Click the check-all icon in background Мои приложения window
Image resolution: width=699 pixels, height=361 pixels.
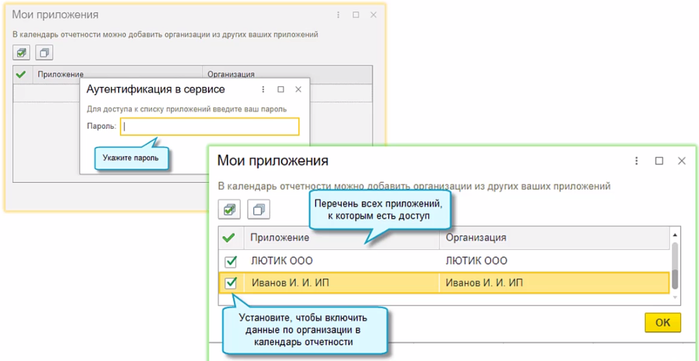21,53
